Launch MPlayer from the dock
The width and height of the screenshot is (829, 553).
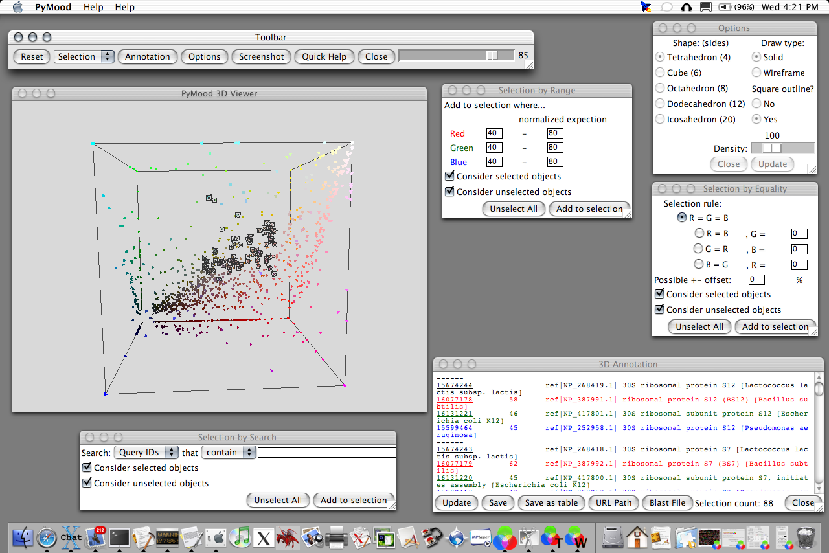click(481, 537)
